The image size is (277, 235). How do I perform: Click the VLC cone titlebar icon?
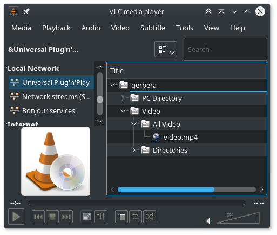pyautogui.click(x=13, y=11)
